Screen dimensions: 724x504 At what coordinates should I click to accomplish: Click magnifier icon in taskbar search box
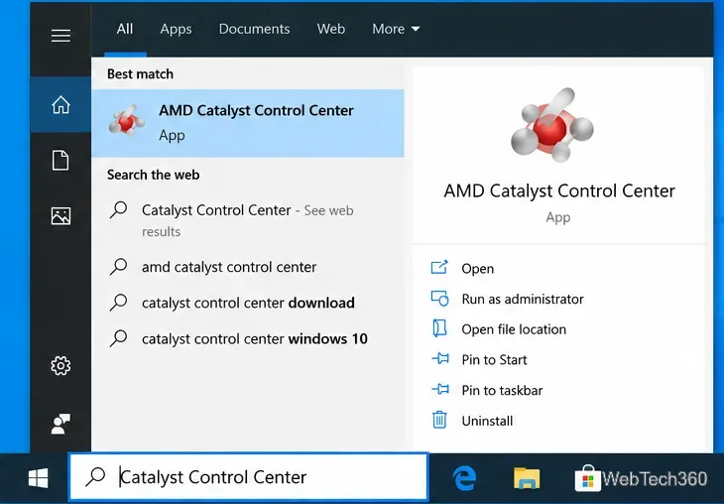click(x=95, y=477)
